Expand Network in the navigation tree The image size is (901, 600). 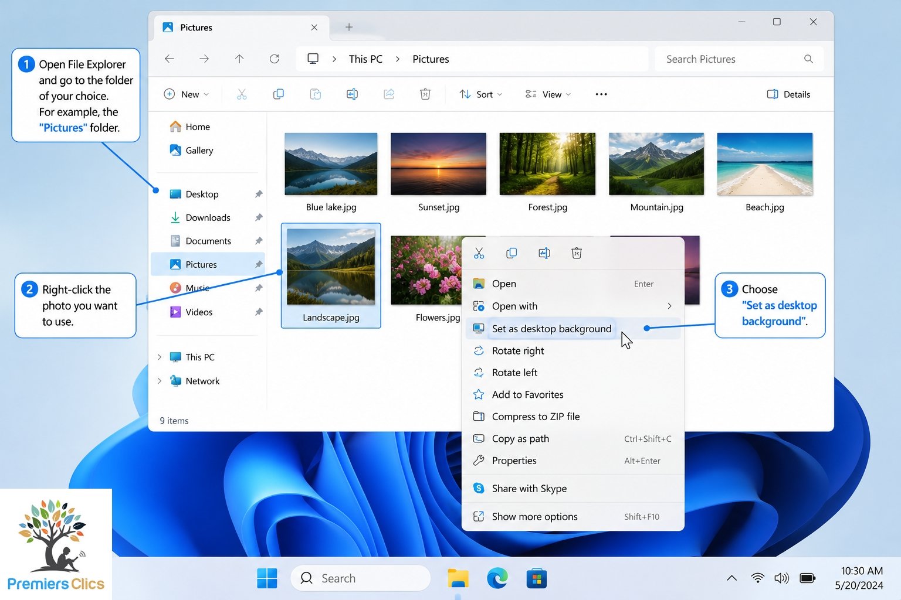coord(160,381)
